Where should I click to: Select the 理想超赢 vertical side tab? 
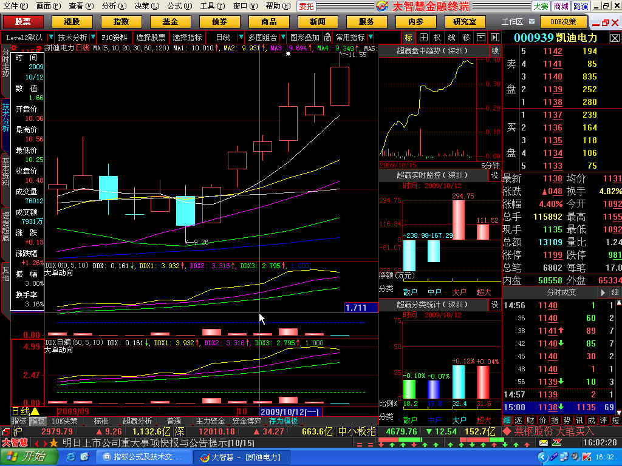[x=5, y=226]
